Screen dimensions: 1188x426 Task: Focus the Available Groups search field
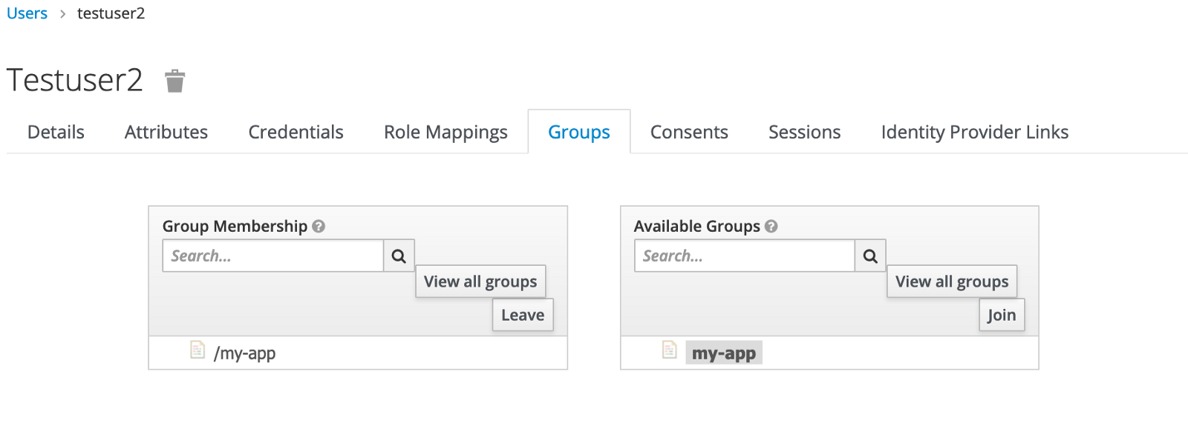pyautogui.click(x=744, y=256)
